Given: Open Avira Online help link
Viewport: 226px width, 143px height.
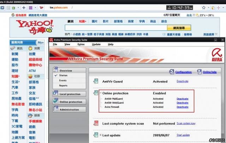Looking at the screenshot, I should tap(210, 72).
